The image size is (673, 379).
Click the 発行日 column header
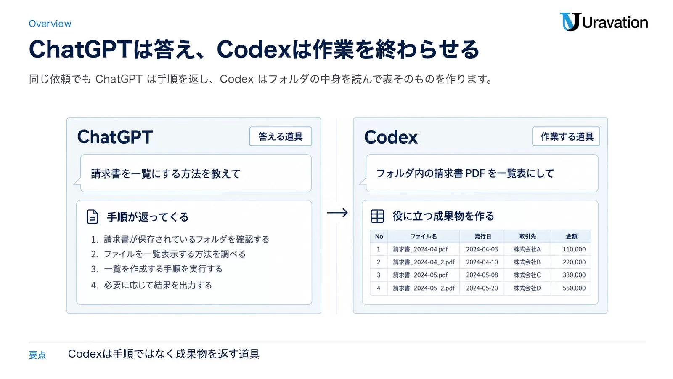click(x=482, y=236)
